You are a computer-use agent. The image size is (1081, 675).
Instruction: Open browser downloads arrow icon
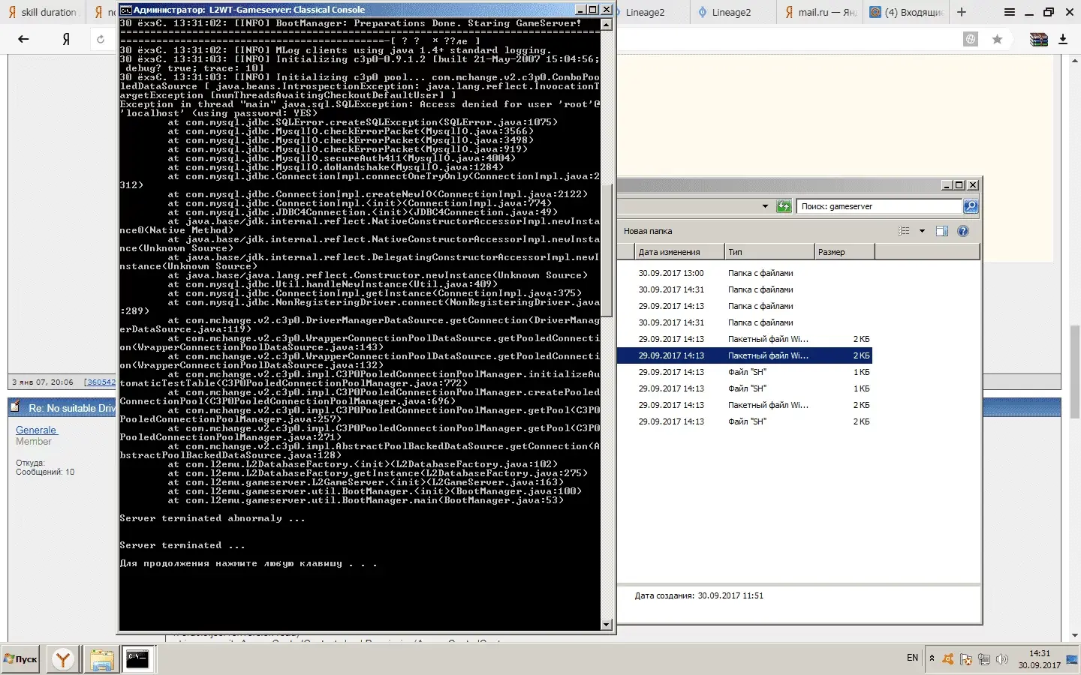(1063, 39)
